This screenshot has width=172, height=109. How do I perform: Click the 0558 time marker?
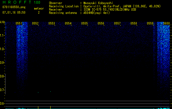[134, 23]
